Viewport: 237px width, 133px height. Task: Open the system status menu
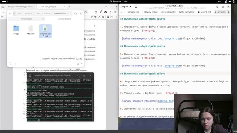click(230, 1)
